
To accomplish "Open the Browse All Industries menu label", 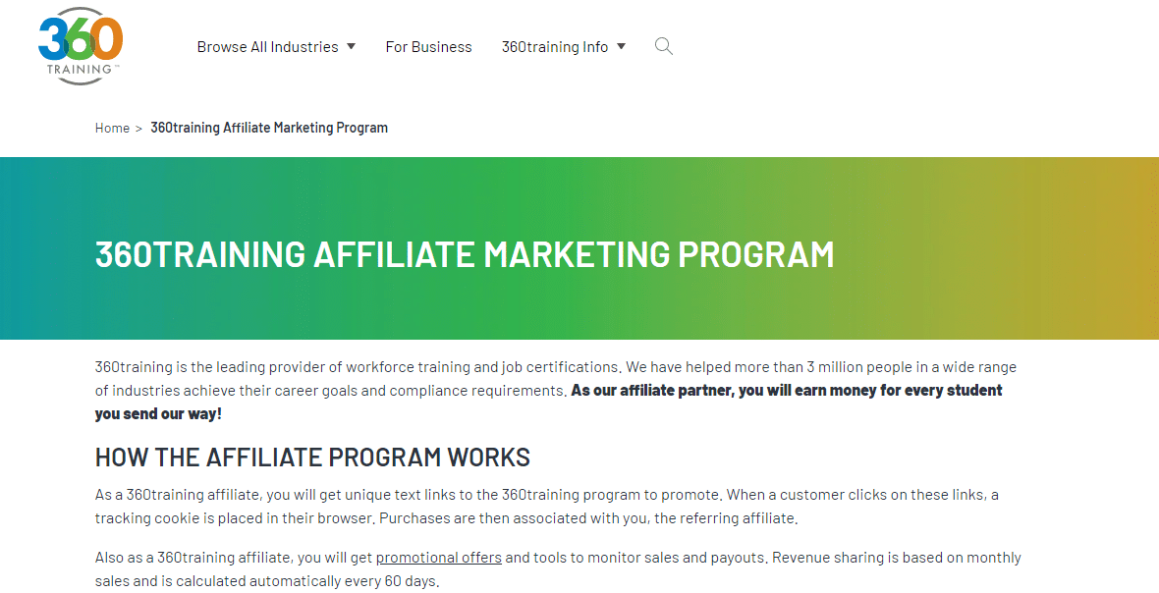I will pyautogui.click(x=267, y=46).
